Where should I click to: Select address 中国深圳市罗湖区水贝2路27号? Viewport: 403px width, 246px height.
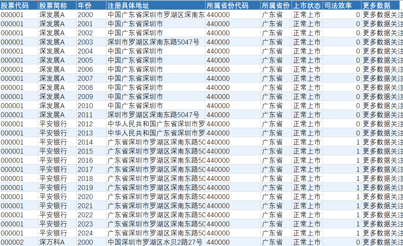pyautogui.click(x=156, y=242)
